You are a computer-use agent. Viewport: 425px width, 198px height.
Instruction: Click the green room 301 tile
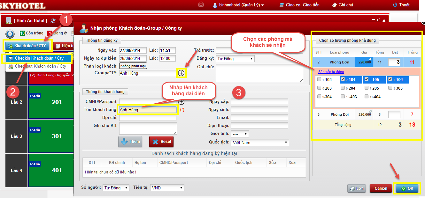tap(57, 136)
